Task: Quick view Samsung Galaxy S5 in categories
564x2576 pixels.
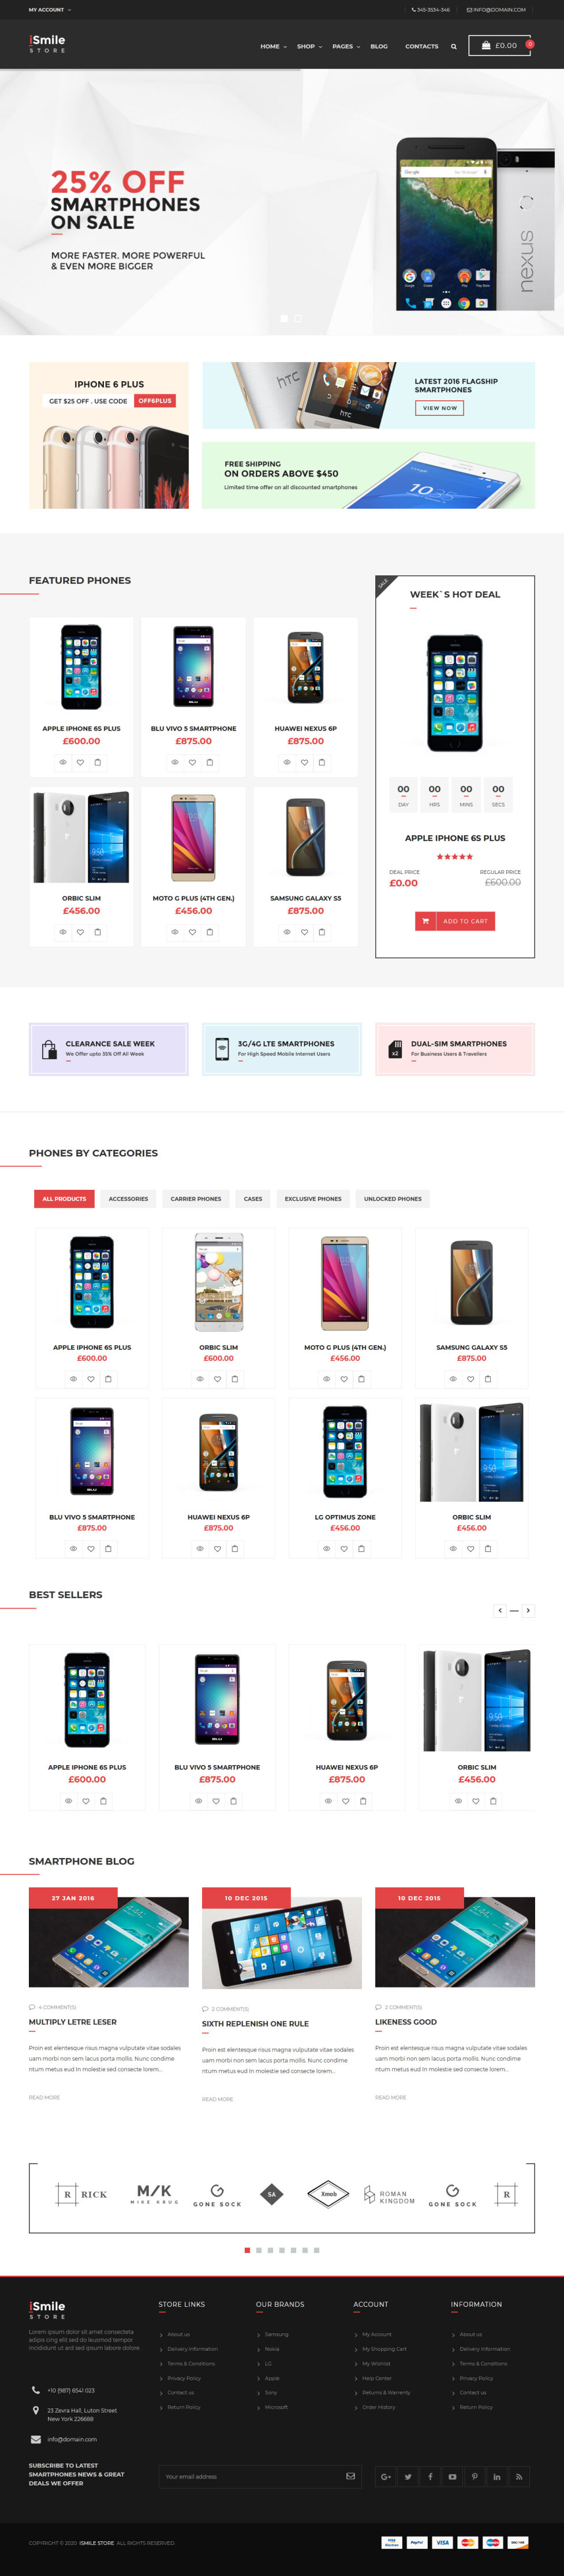Action: point(453,1379)
